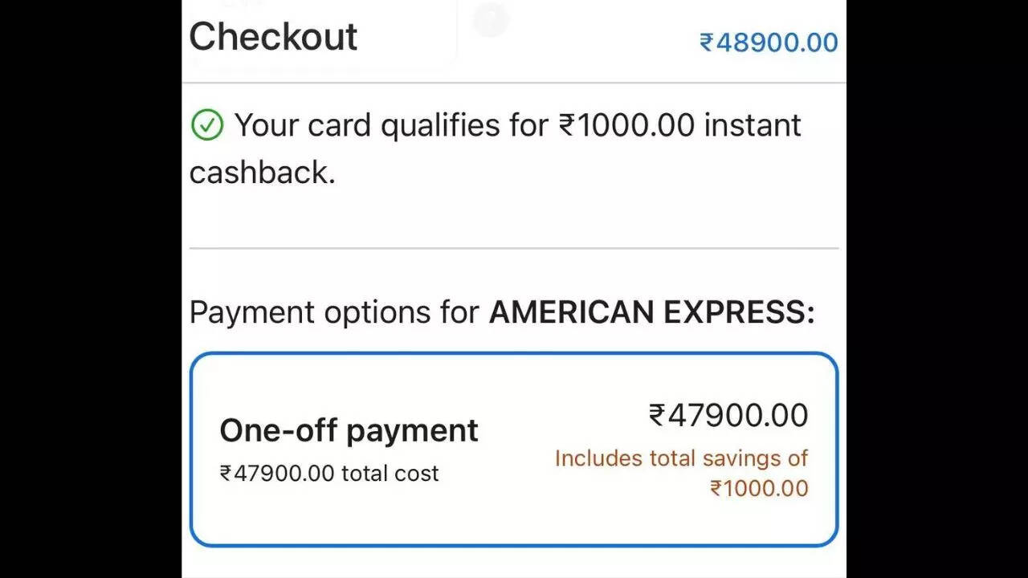The image size is (1028, 578).
Task: Click the circle of the green success badge
Action: coord(206,125)
